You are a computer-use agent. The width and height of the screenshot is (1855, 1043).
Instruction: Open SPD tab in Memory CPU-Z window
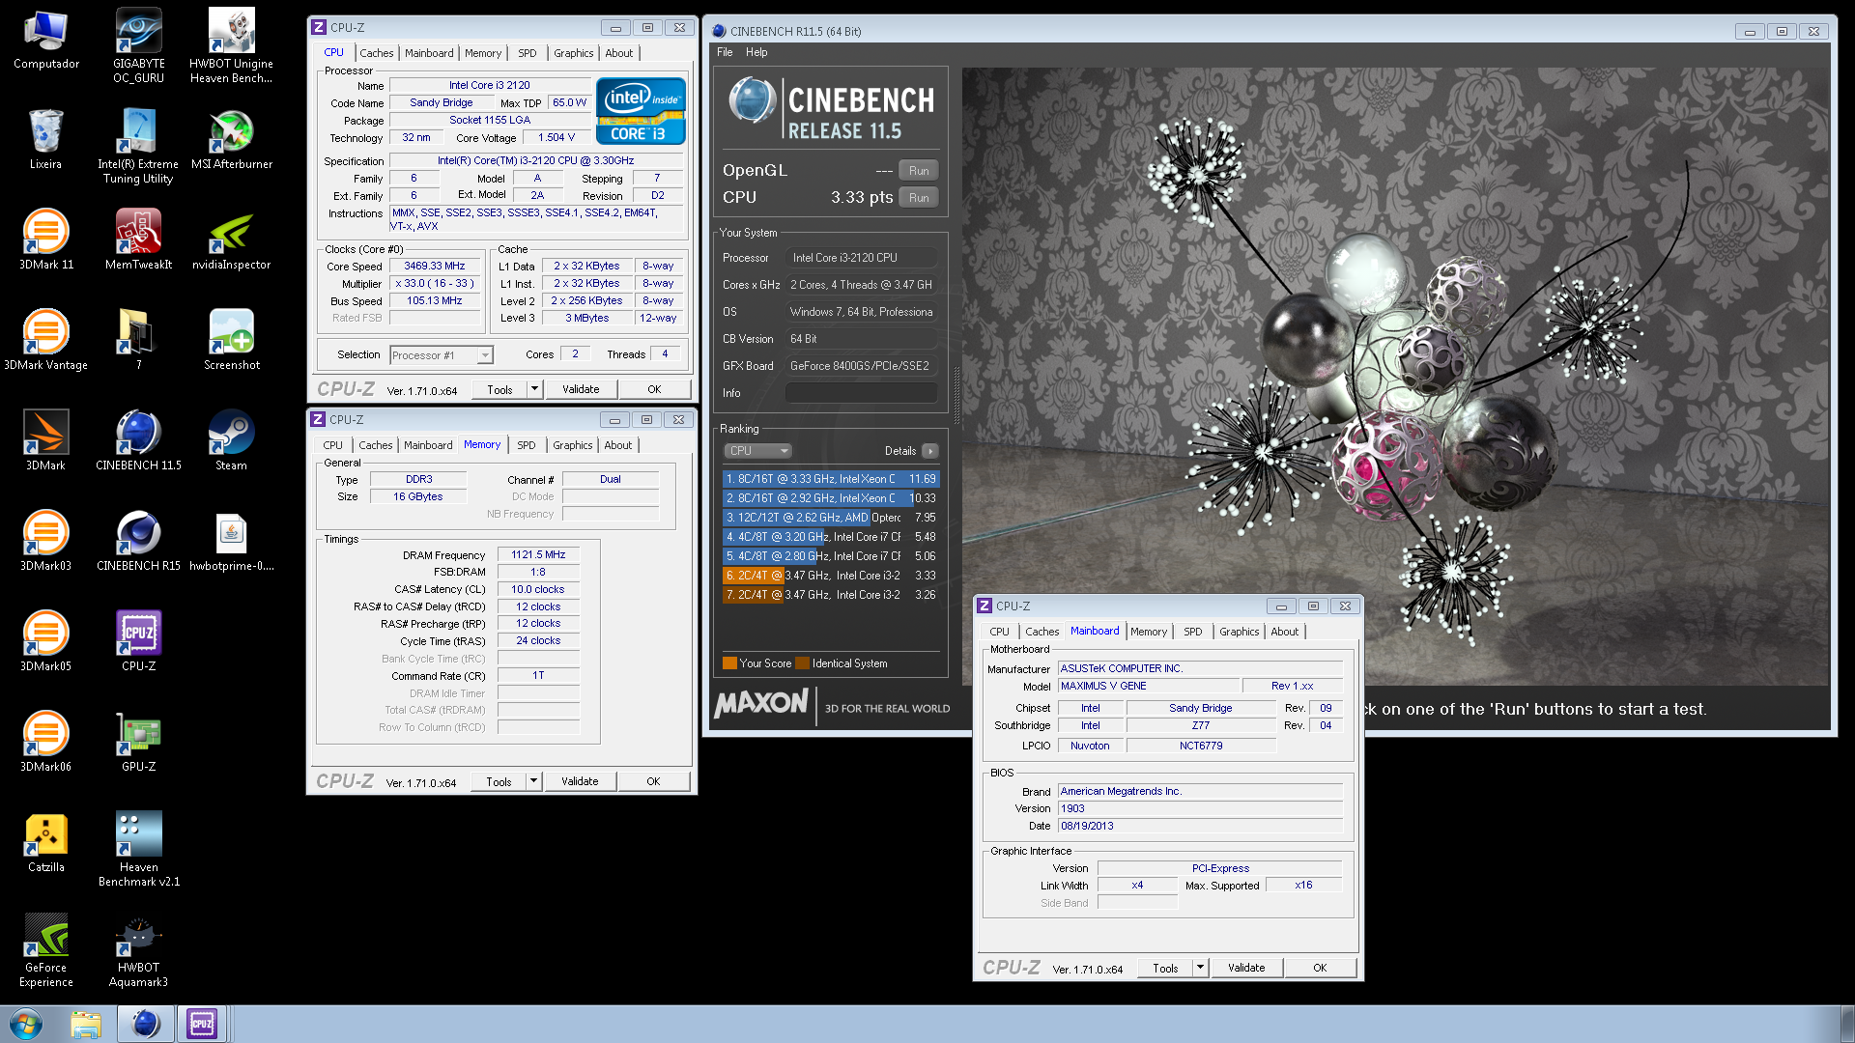pos(526,445)
